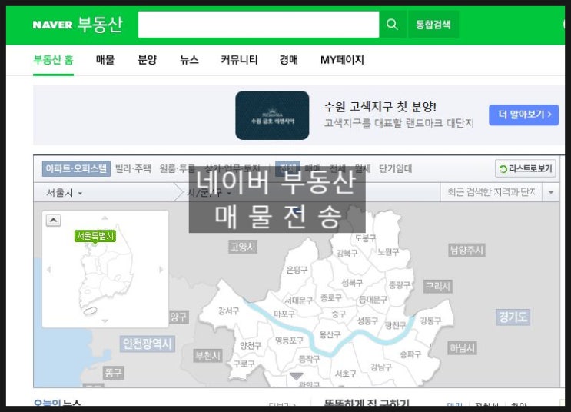Choose 서대문구 district

coord(299,301)
